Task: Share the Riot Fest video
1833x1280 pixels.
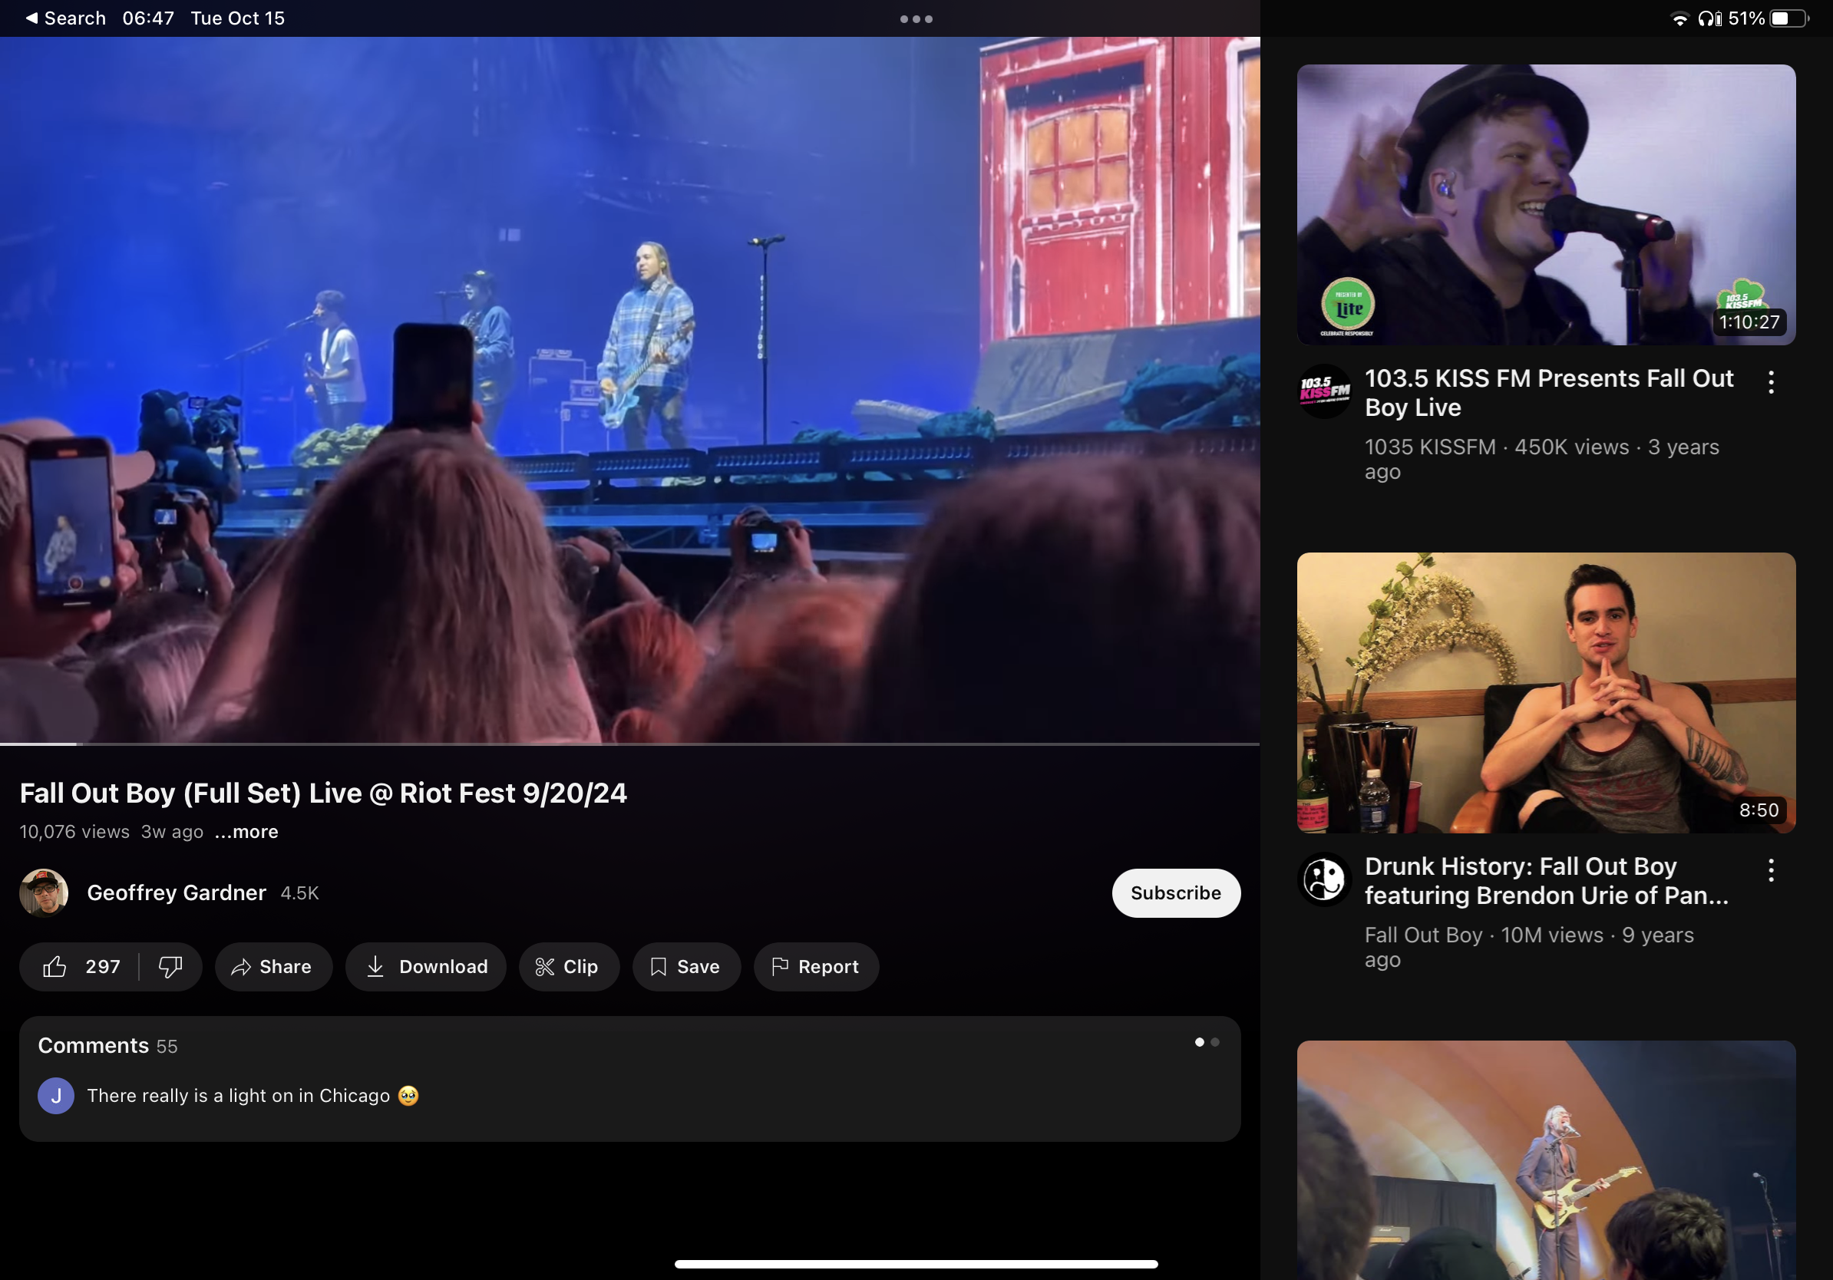Action: pyautogui.click(x=273, y=966)
